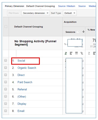Open the Paid Search channel link
The width and height of the screenshot is (98, 120).
coord(25,82)
